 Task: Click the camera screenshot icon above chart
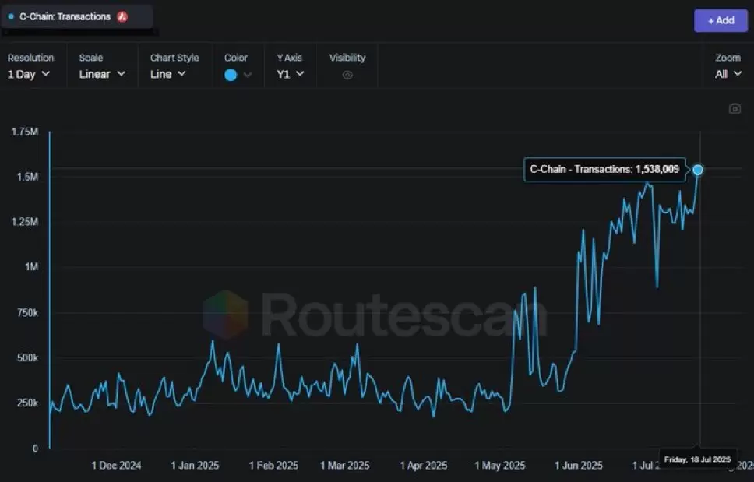pos(735,108)
